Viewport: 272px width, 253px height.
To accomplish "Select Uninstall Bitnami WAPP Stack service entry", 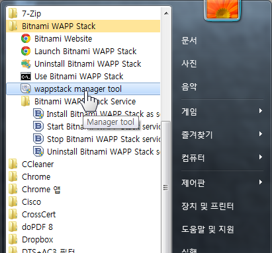I will coord(103,152).
